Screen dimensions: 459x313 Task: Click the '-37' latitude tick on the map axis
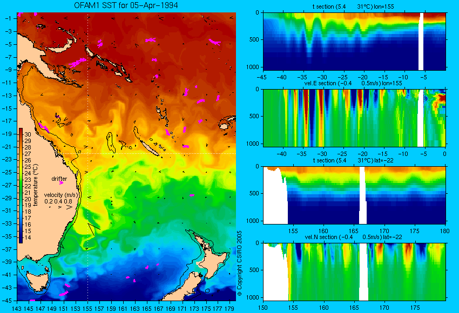click(x=6, y=249)
